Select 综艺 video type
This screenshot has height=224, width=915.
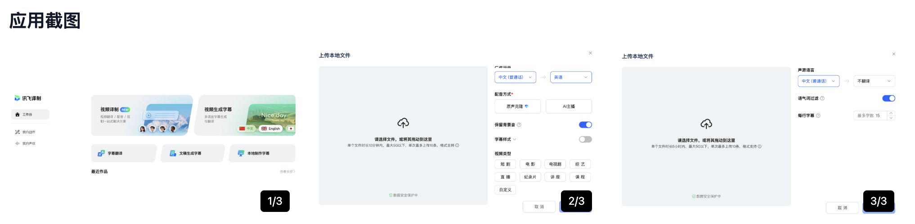580,164
